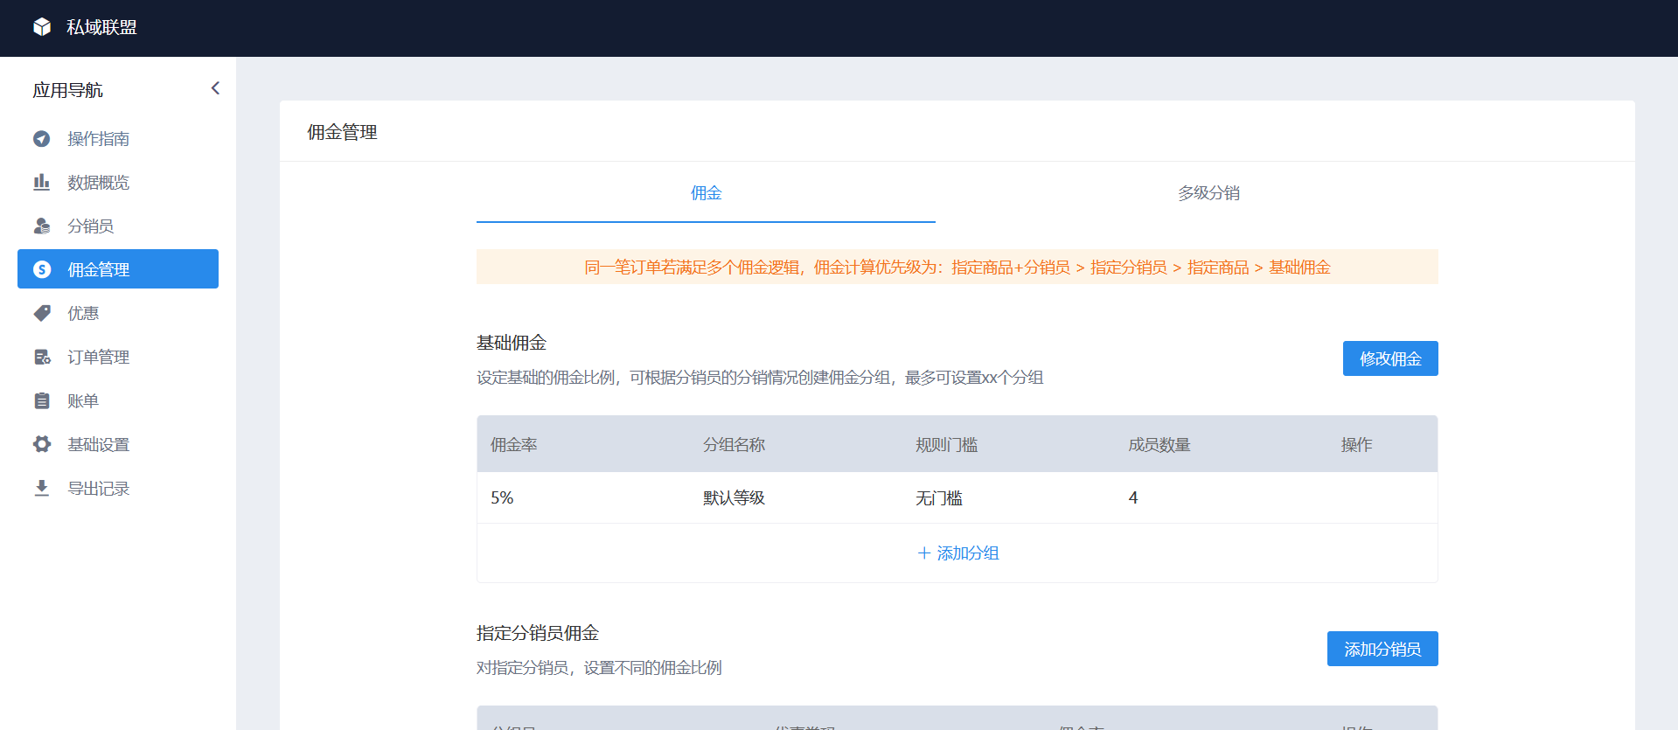Click the 操作指南 compass icon
1678x730 pixels.
42,139
